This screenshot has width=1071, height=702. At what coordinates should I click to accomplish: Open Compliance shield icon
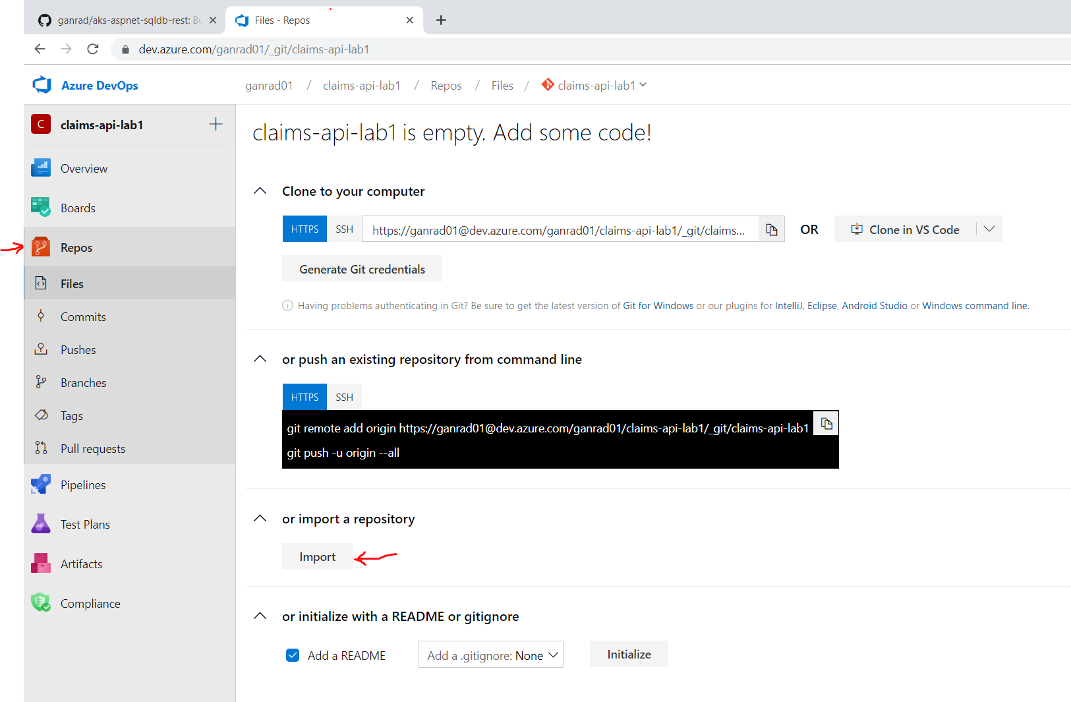click(41, 603)
